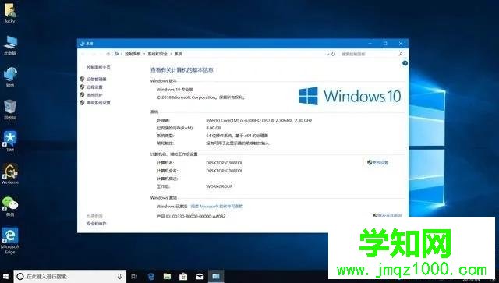Image resolution: width=499 pixels, height=283 pixels.
Task: Click the search magnifier icon in the window
Action: (x=401, y=54)
